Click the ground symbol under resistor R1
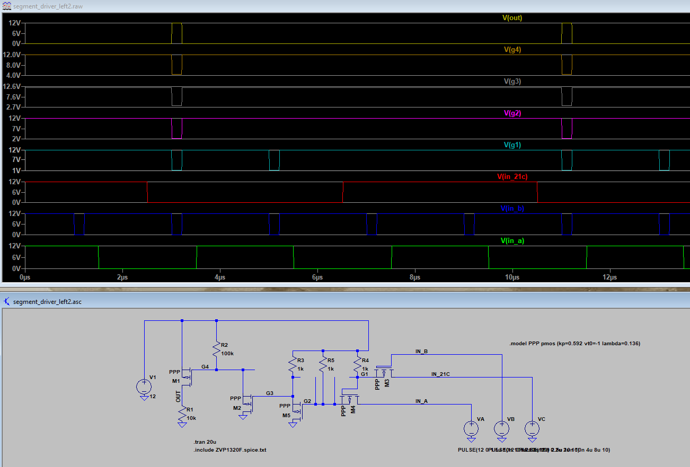 point(182,424)
